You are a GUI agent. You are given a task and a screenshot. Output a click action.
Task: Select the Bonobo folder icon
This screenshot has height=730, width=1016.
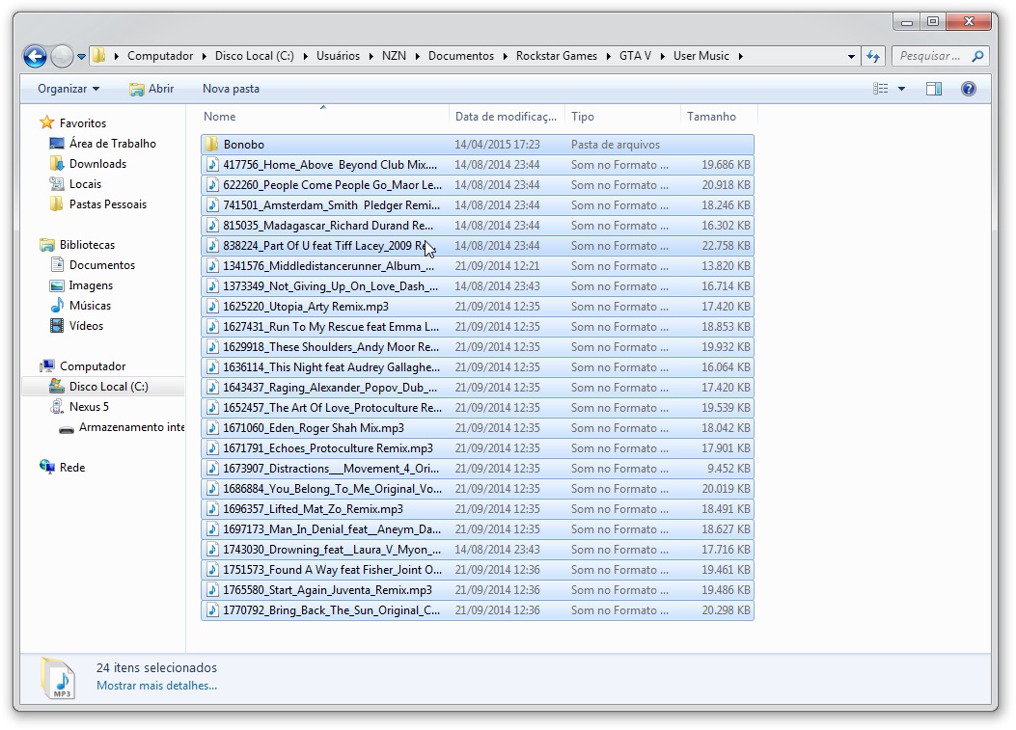(212, 144)
